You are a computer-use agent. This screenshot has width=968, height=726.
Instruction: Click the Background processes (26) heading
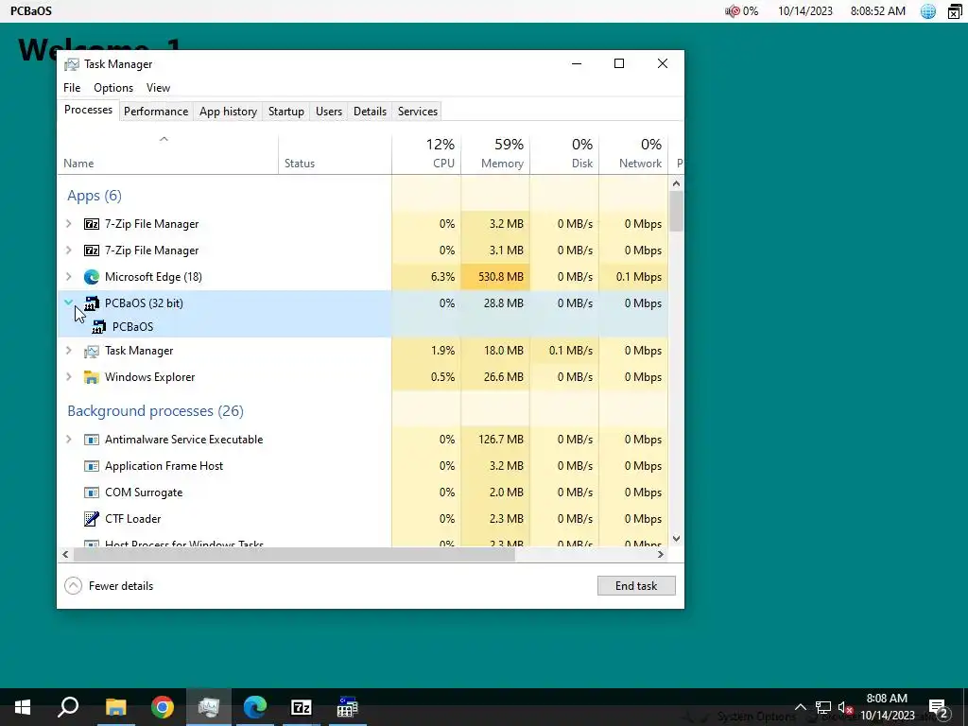coord(156,411)
